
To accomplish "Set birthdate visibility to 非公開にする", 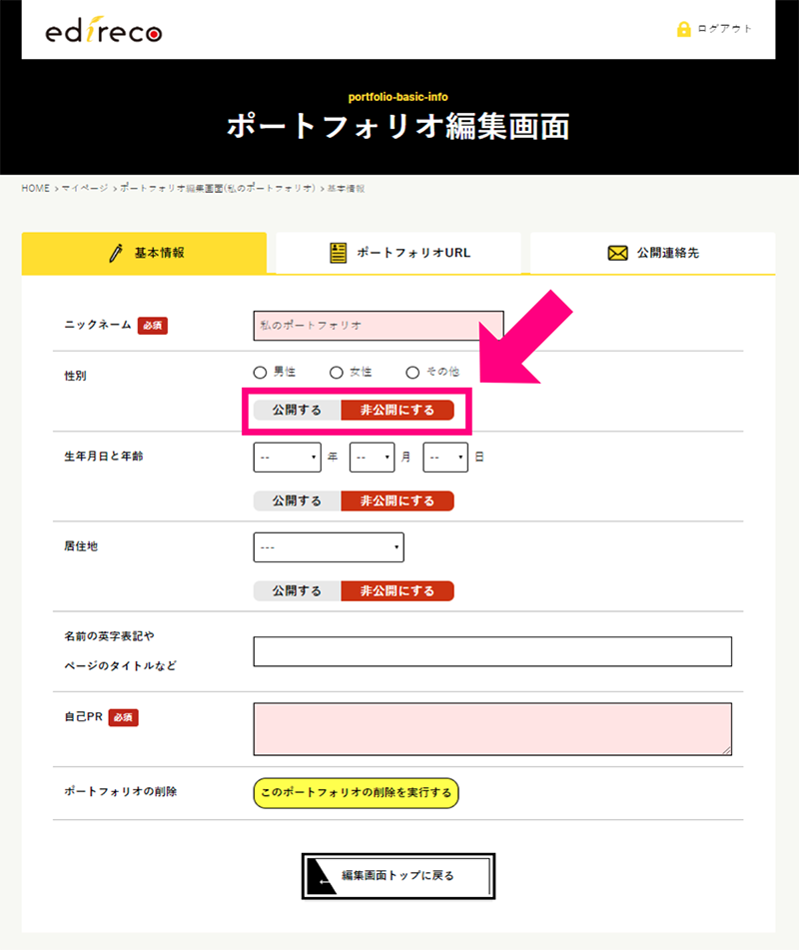I will (398, 500).
